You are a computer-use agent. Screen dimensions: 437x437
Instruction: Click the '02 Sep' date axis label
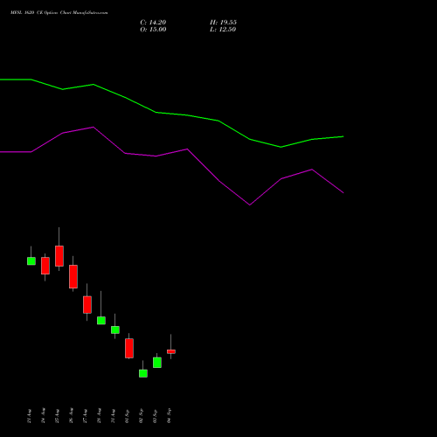(141, 416)
